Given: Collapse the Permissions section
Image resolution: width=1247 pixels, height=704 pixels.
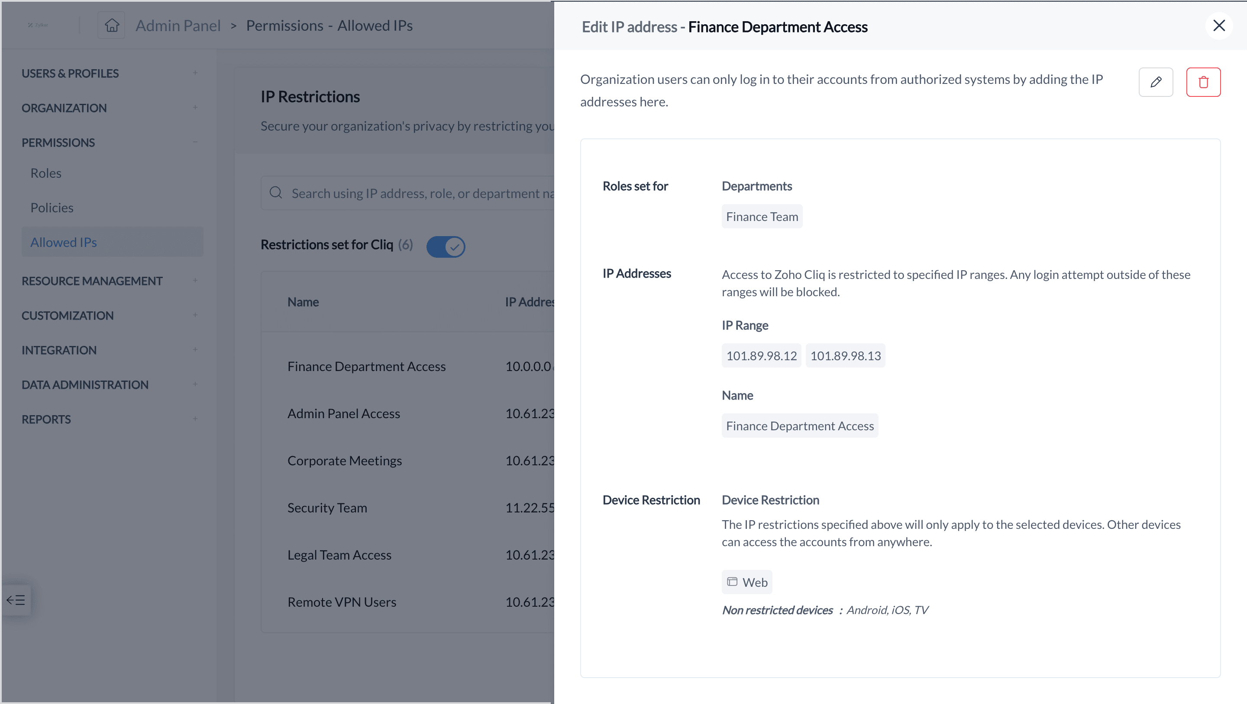Looking at the screenshot, I should 195,142.
